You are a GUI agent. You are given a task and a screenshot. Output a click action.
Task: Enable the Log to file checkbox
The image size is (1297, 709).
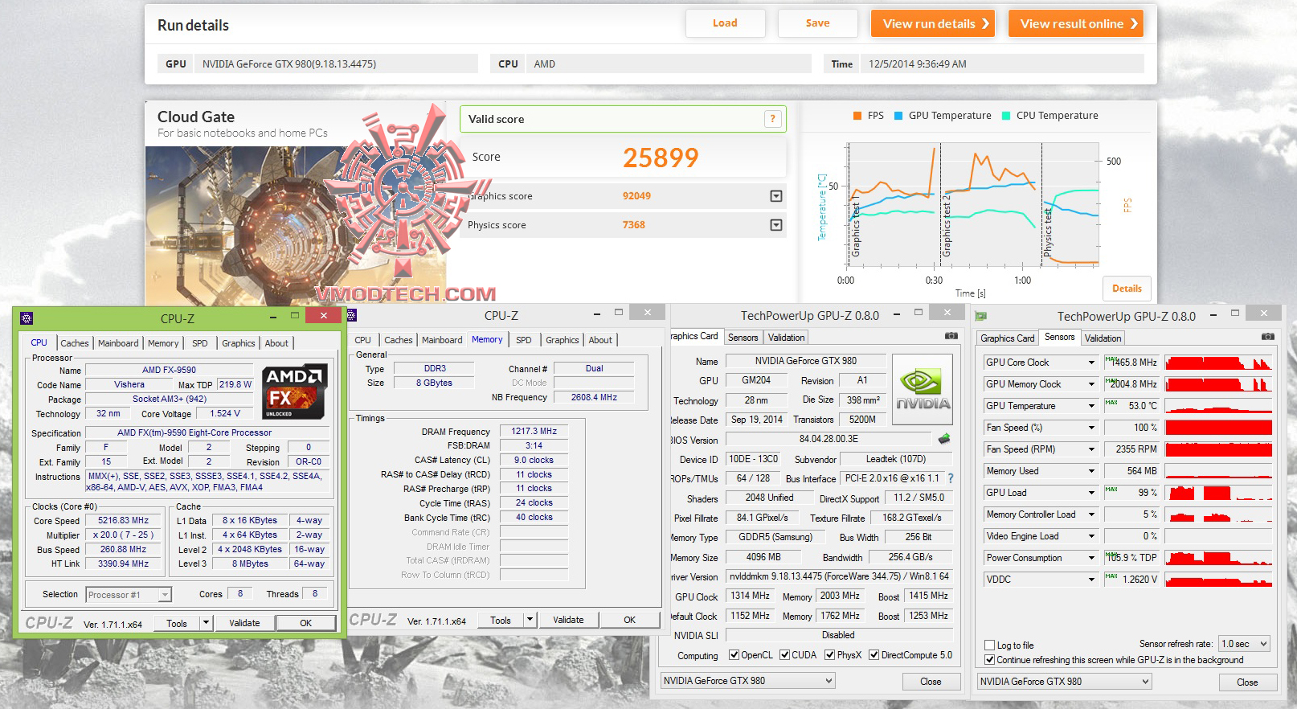click(x=990, y=645)
